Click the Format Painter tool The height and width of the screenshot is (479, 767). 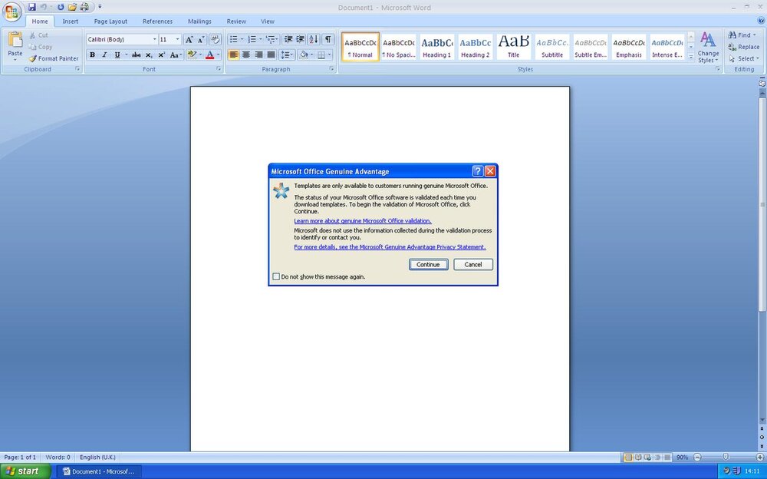pyautogui.click(x=54, y=58)
